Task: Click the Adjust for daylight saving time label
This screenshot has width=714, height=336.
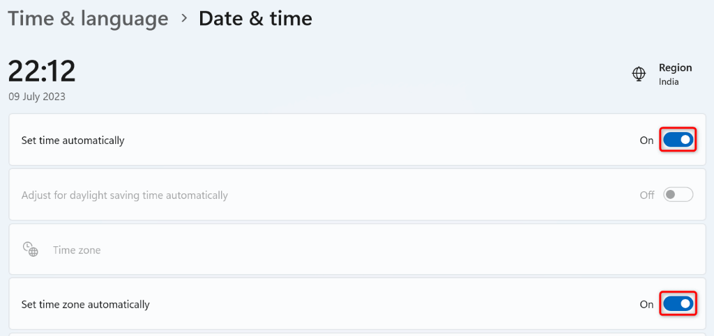Action: pyautogui.click(x=125, y=195)
